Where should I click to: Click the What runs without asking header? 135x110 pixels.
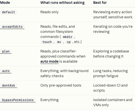click(63, 3)
